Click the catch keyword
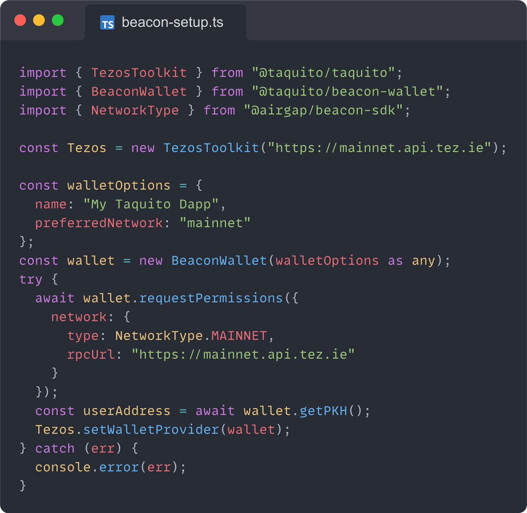Image resolution: width=527 pixels, height=513 pixels. [55, 448]
